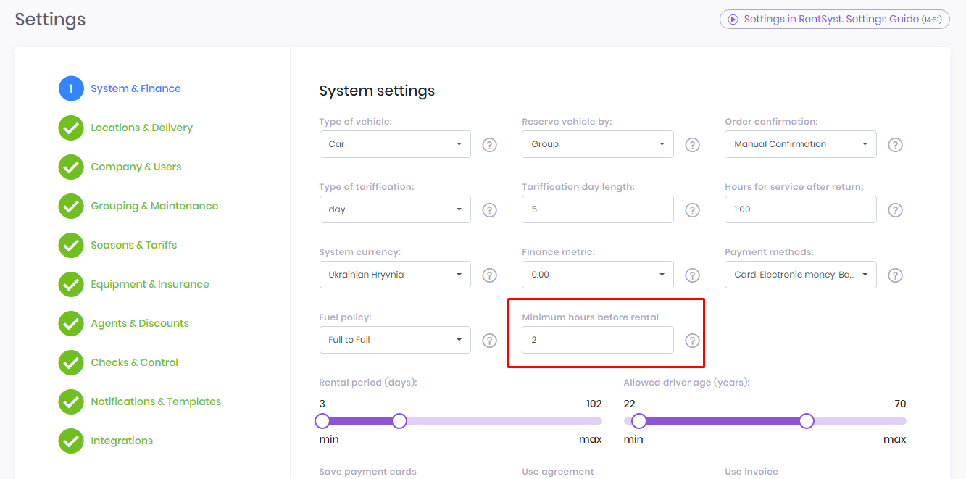Click green checkmark beside Locations & Delivery

click(x=71, y=128)
